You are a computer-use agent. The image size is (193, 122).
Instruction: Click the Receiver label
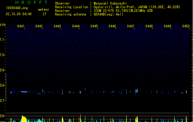[62, 11]
